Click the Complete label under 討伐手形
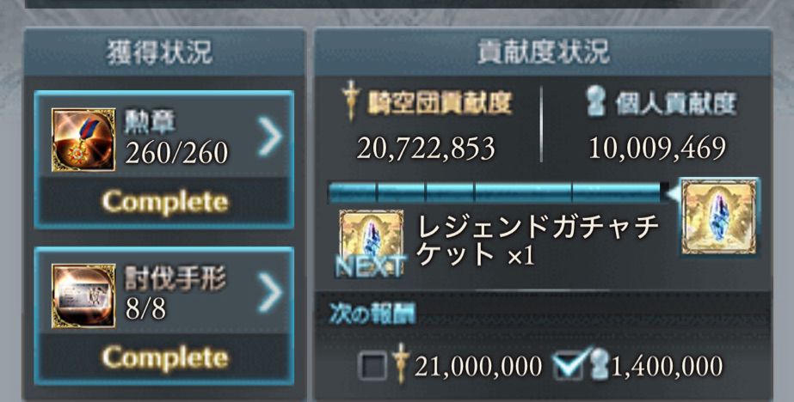The image size is (794, 402). pyautogui.click(x=165, y=358)
